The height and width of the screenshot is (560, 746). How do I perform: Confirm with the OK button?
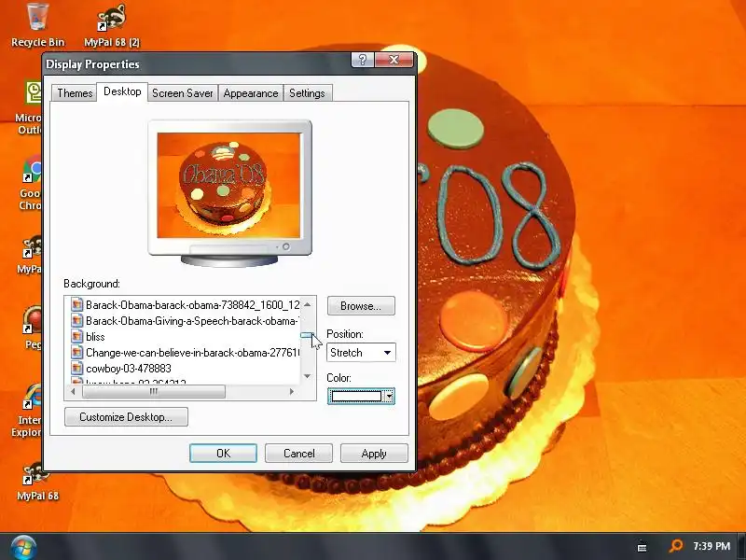point(223,453)
